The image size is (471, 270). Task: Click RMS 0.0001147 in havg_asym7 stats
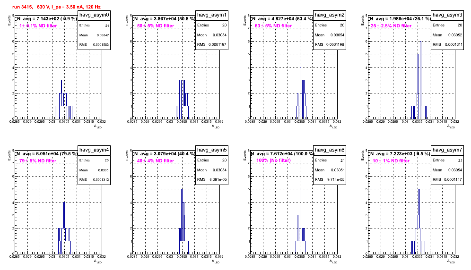447,179
